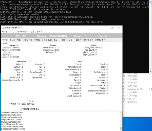Click the map_count : 0 entry

pos(90,50)
